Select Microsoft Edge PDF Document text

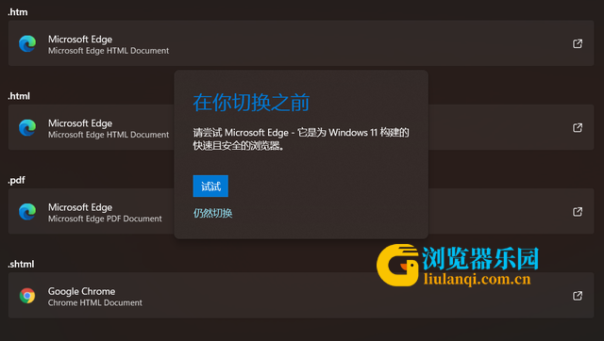[x=105, y=219]
